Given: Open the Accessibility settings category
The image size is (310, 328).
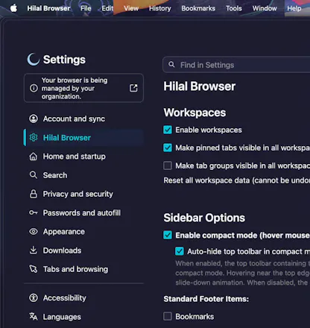Looking at the screenshot, I should [x=83, y=297].
